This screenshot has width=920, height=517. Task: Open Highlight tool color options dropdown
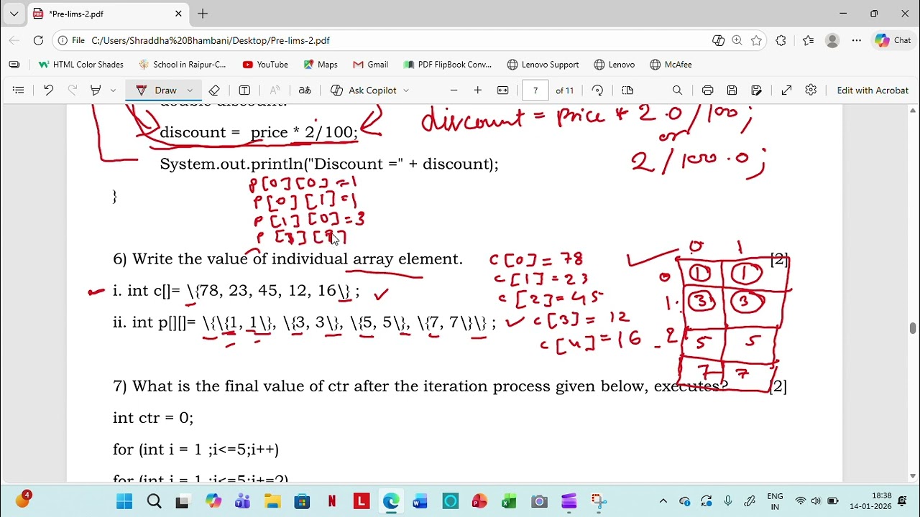pos(113,90)
